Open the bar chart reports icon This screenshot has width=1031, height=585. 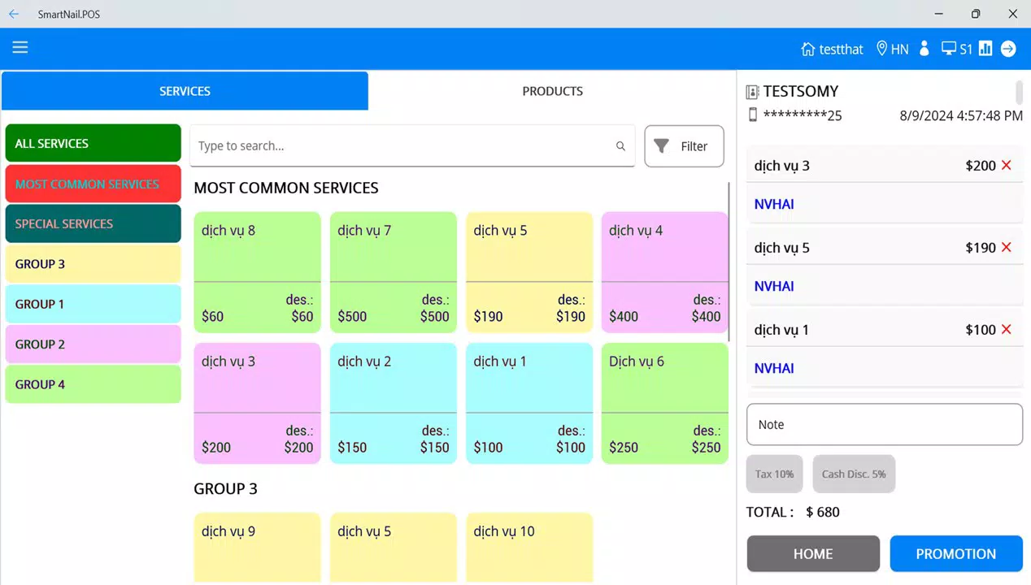(x=985, y=49)
